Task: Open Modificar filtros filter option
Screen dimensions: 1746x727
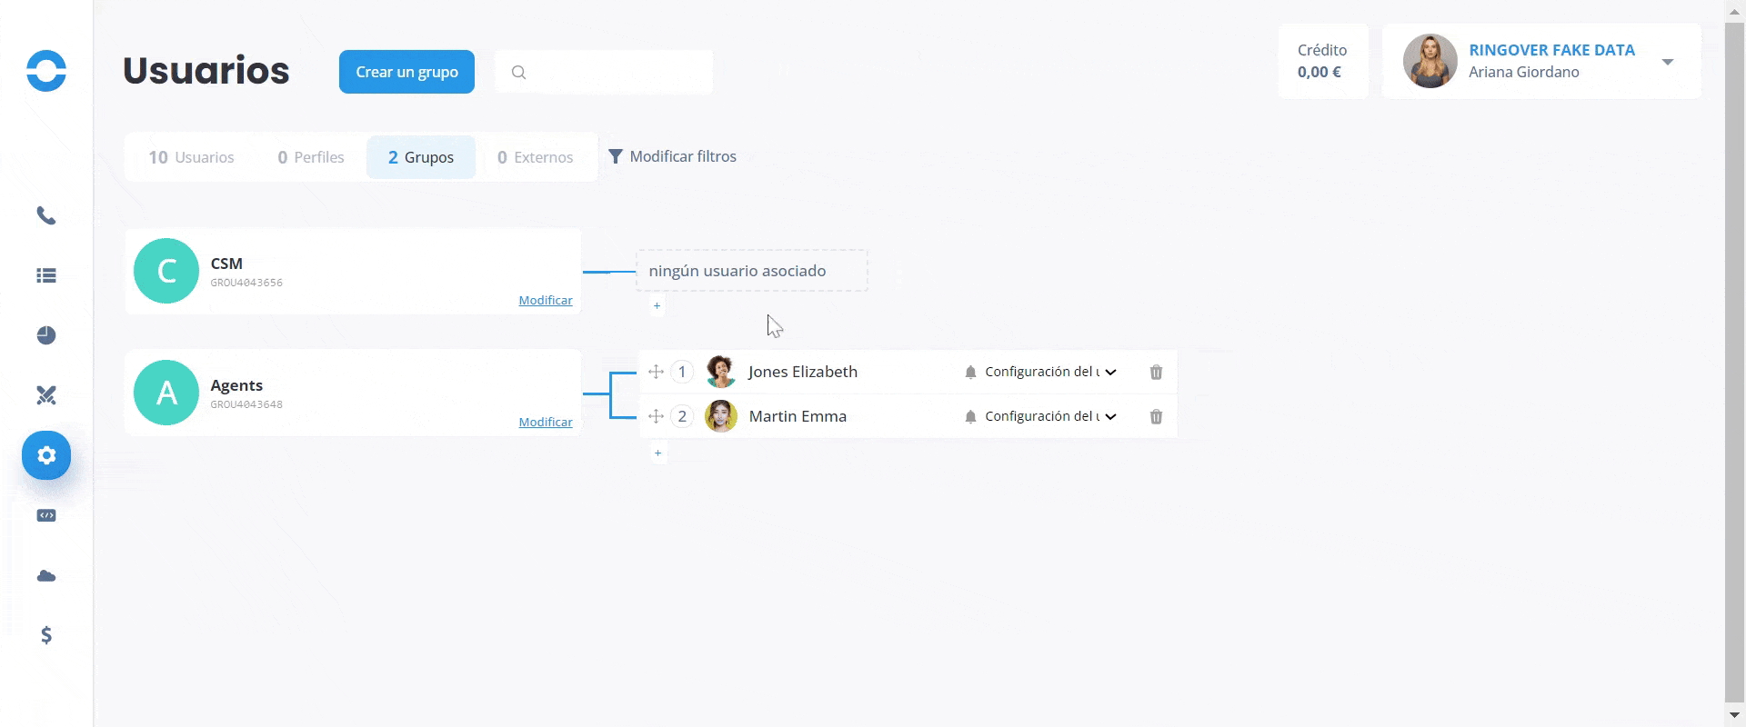Action: (673, 156)
